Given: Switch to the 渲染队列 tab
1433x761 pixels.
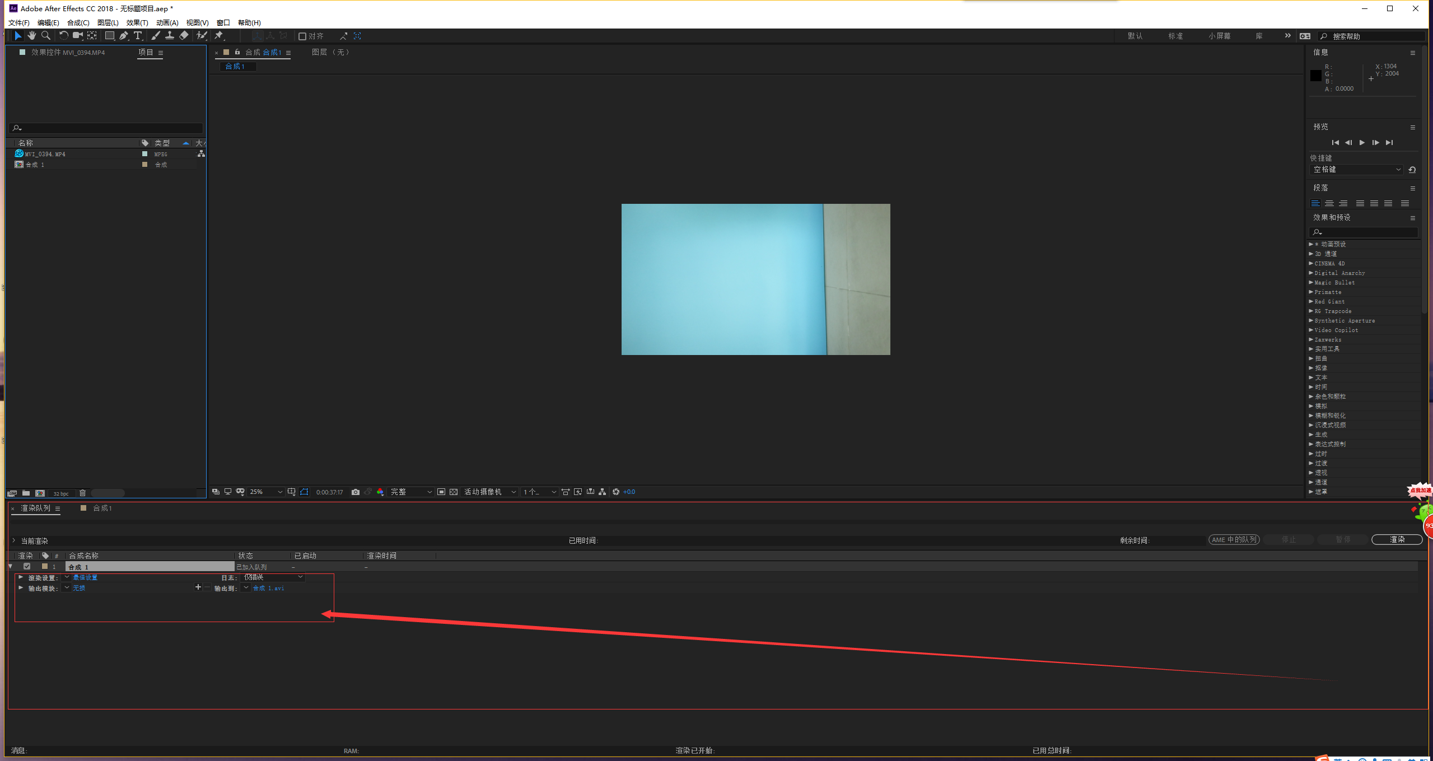Looking at the screenshot, I should tap(35, 508).
